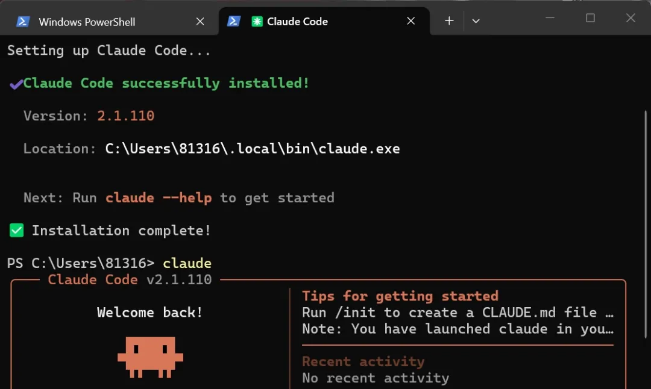Click the purple checkmark before success message

pos(16,84)
